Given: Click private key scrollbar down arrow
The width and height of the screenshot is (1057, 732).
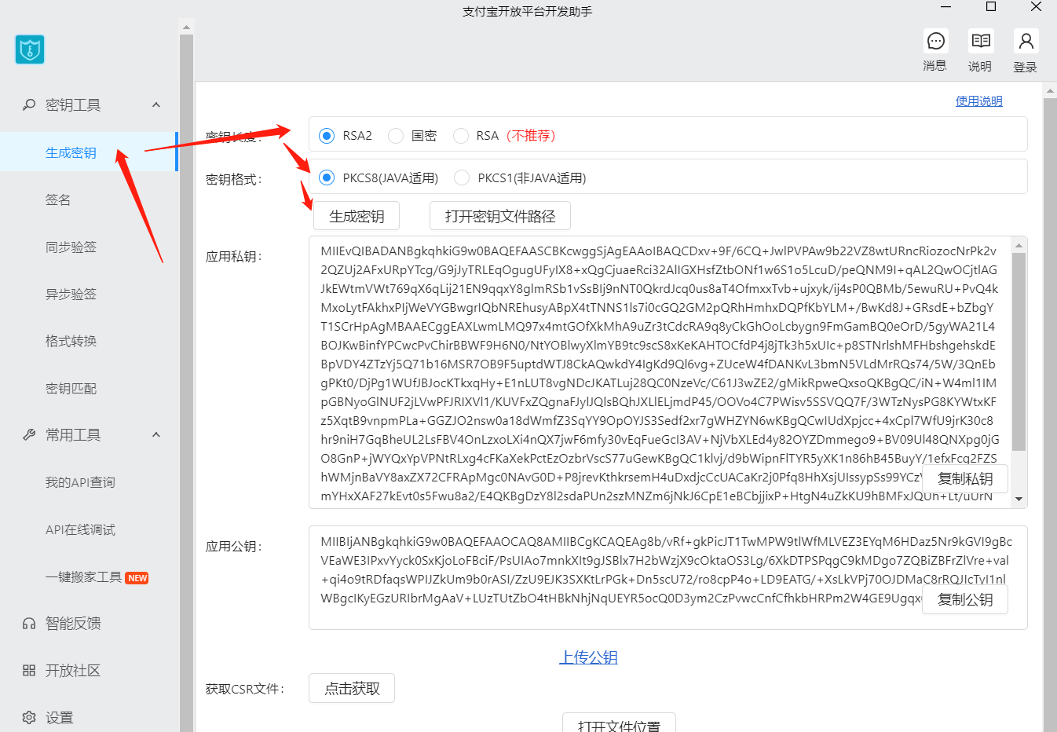Looking at the screenshot, I should coord(1019,500).
